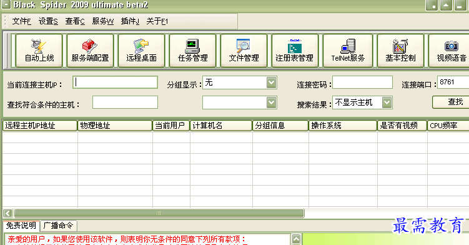Click the CPU频率 column header
The width and height of the screenshot is (469, 245).
click(448, 126)
